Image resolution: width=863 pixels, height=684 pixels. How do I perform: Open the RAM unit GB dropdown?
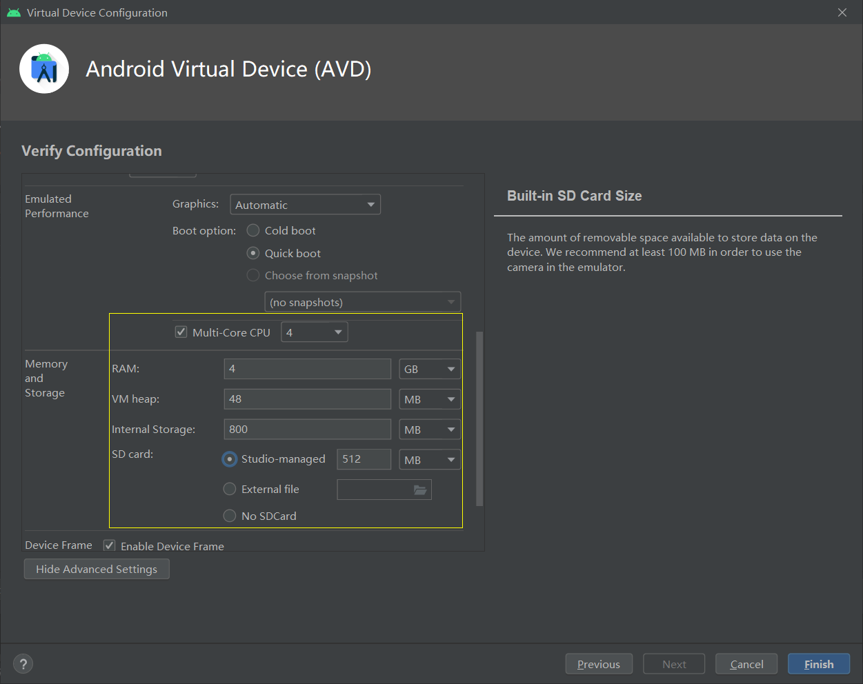point(430,369)
